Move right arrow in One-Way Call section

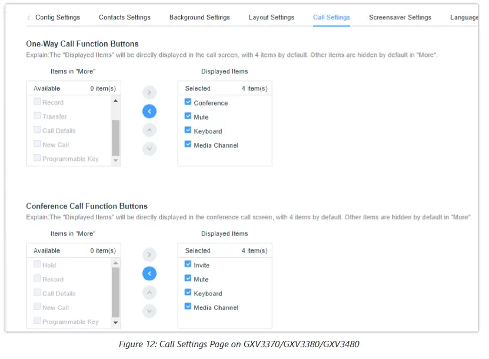[149, 92]
